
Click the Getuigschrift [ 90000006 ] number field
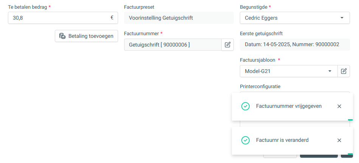tap(173, 45)
